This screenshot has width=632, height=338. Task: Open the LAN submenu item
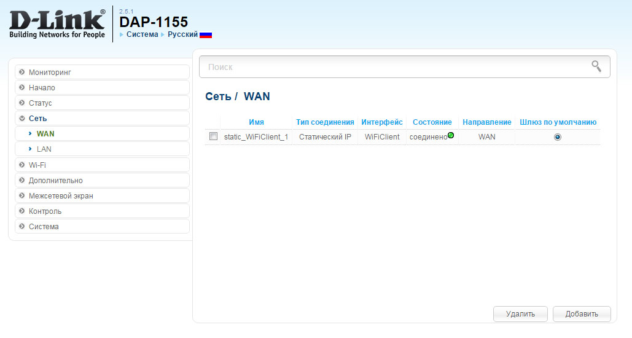(44, 149)
